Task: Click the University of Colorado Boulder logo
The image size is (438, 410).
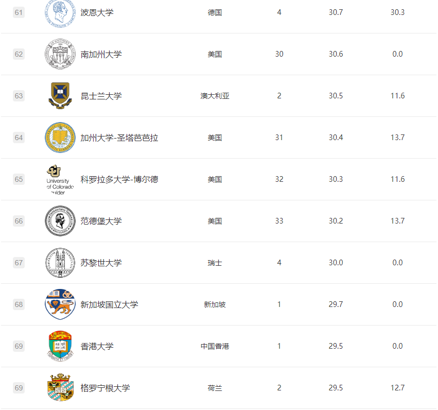Action: coord(60,179)
